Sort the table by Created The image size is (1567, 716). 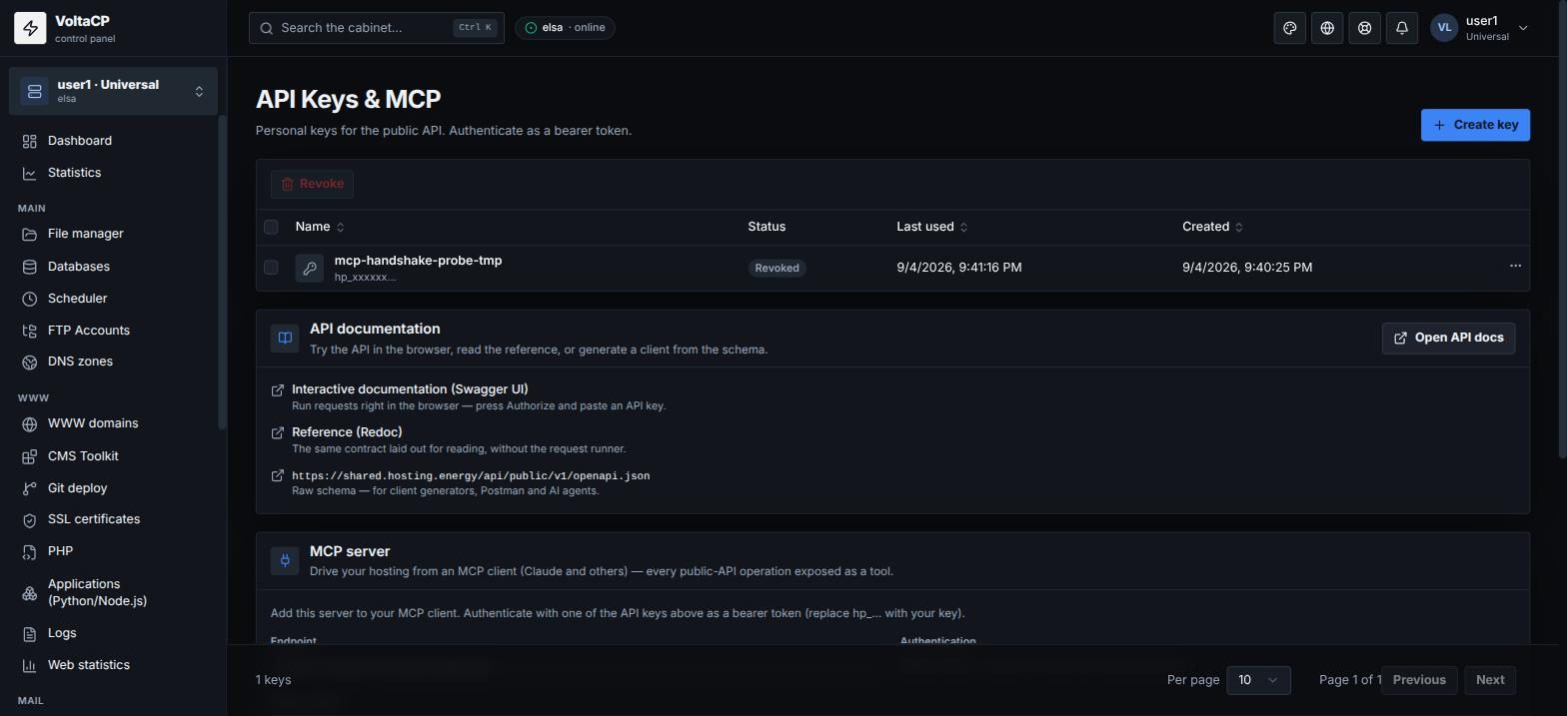click(1212, 227)
